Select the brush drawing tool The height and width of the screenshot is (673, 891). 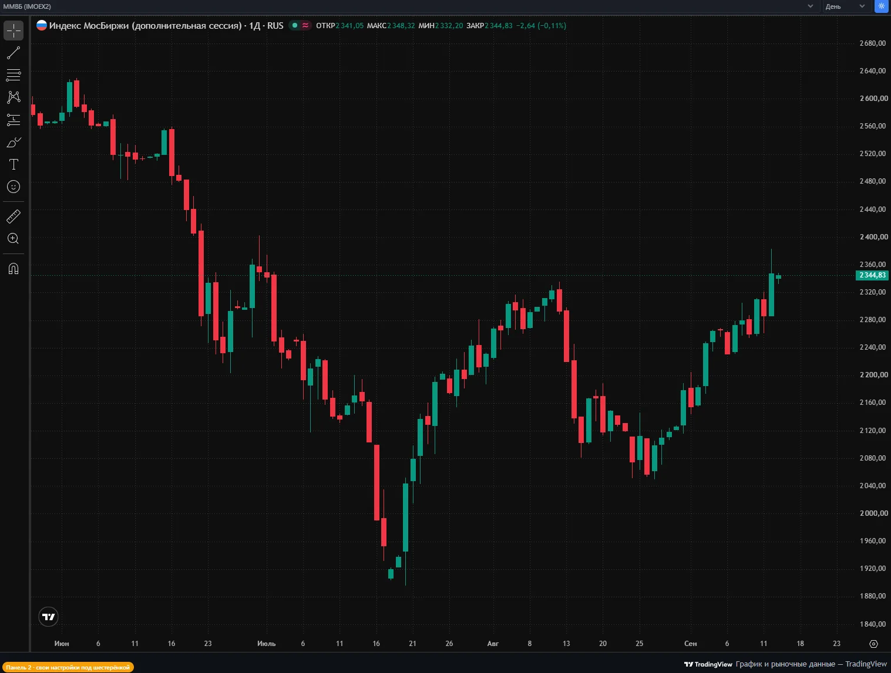pyautogui.click(x=14, y=142)
